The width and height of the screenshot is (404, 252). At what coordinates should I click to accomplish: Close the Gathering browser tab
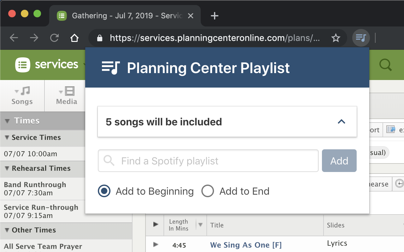pyautogui.click(x=191, y=16)
